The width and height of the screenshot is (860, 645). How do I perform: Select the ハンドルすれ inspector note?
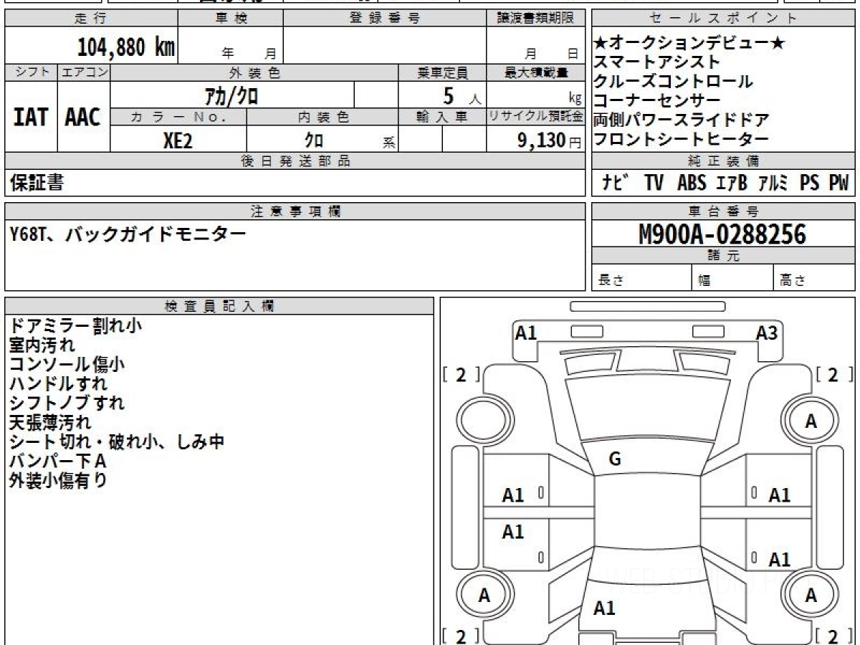pyautogui.click(x=58, y=384)
